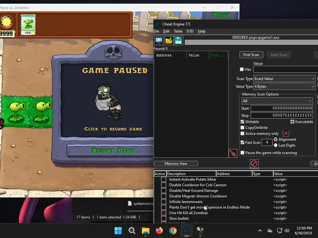
Task: Enable Pause the game while scanning
Action: point(242,152)
